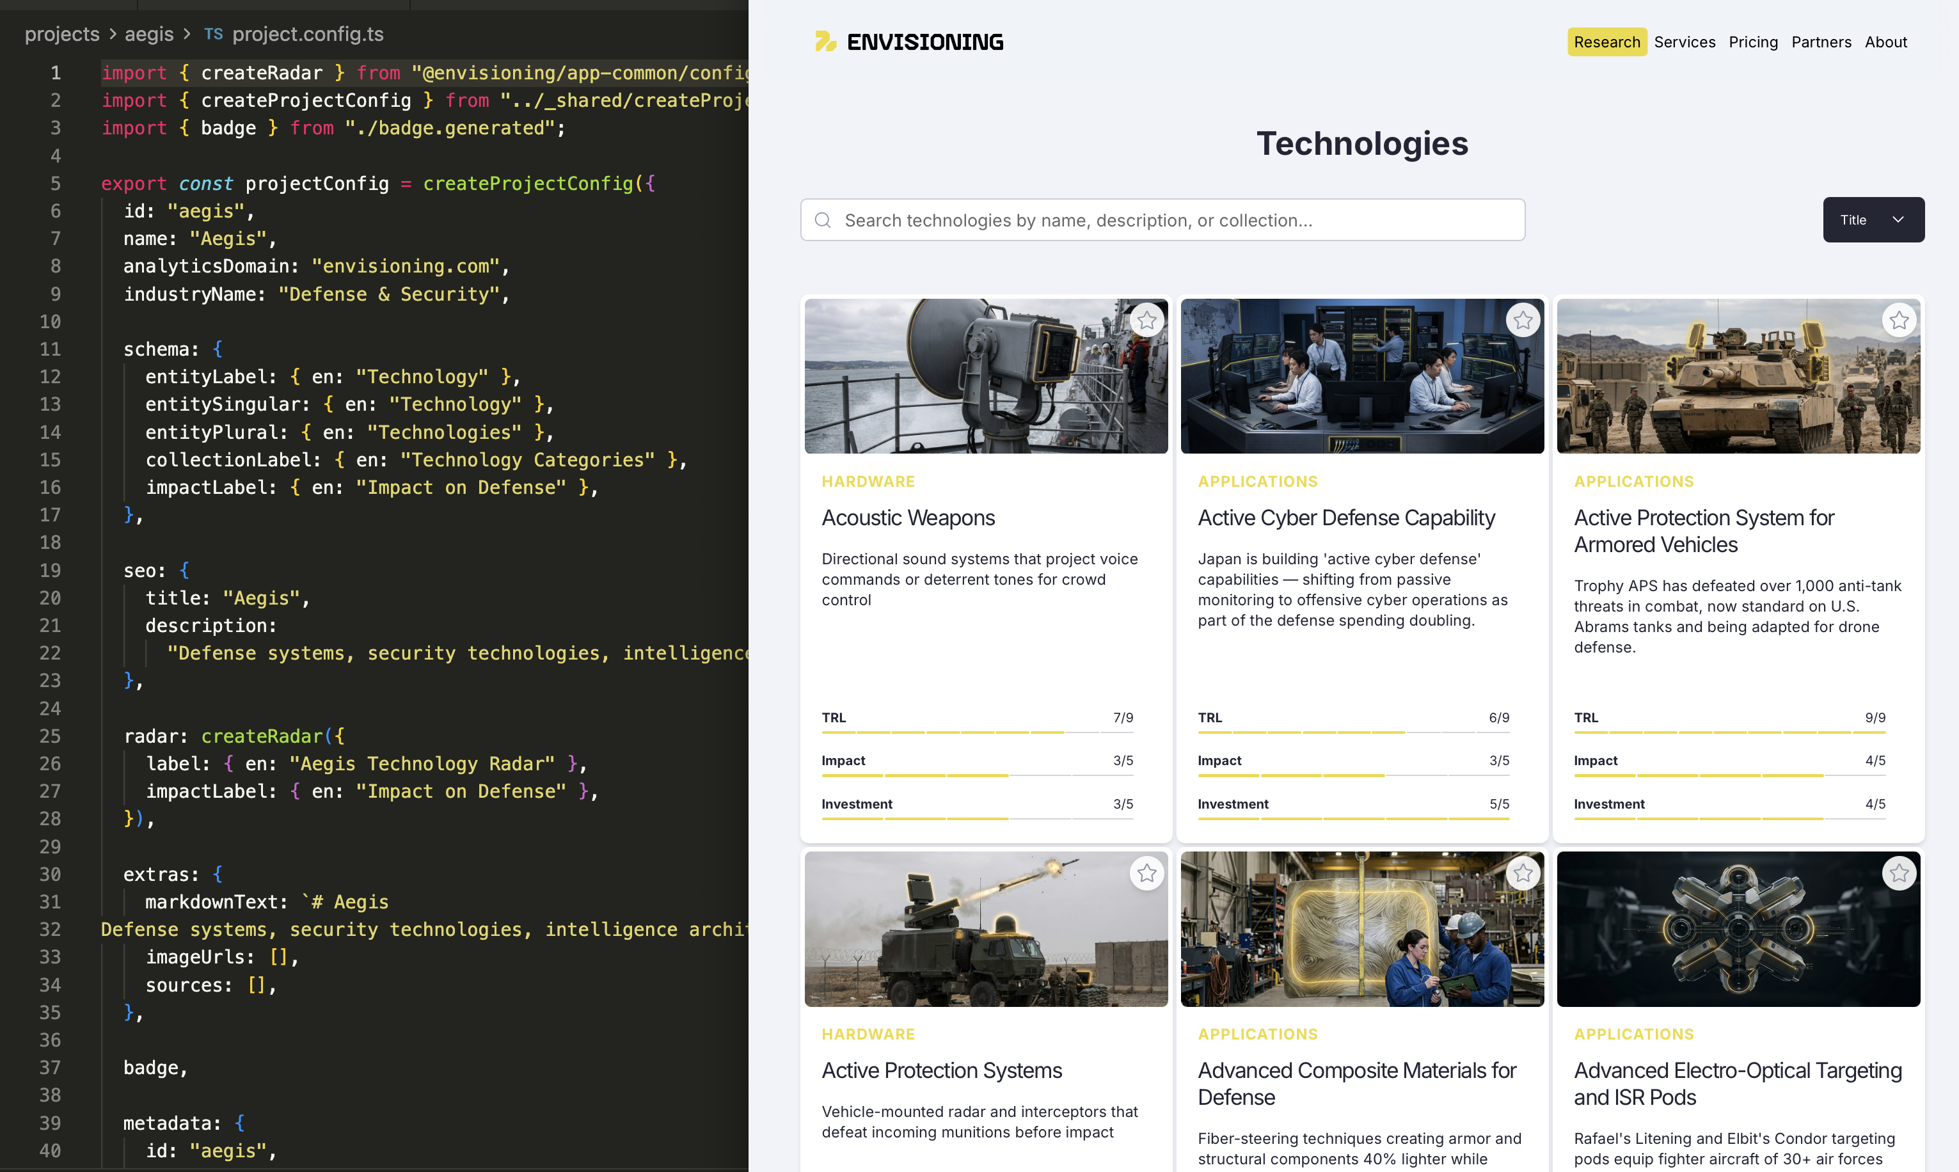The width and height of the screenshot is (1959, 1172).
Task: Click the Technologies page heading
Action: [1362, 144]
